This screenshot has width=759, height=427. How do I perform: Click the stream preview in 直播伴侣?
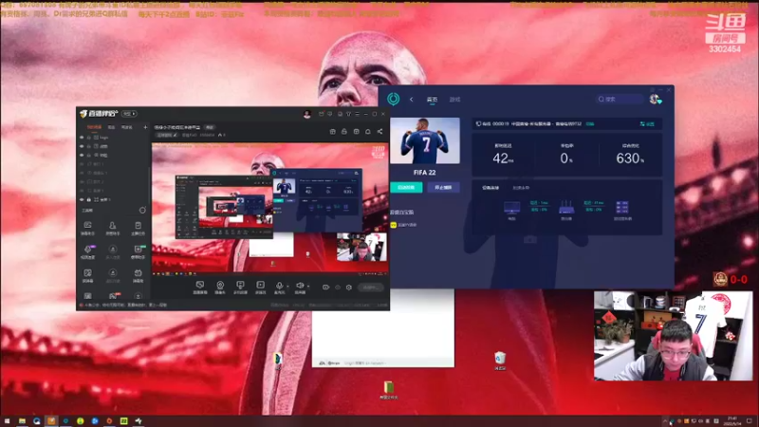[x=270, y=208]
